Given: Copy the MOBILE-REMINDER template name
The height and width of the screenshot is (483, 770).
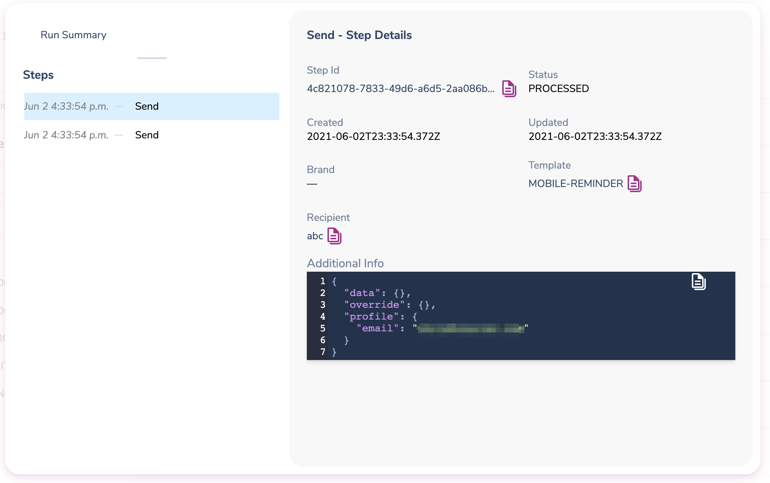Looking at the screenshot, I should tap(634, 184).
